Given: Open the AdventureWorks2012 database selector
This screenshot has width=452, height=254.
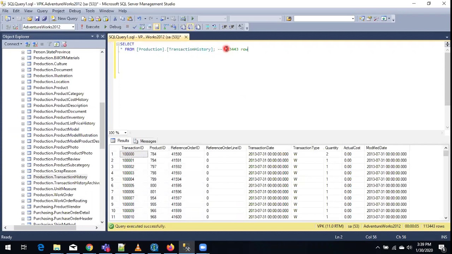Looking at the screenshot, I should coord(49,27).
